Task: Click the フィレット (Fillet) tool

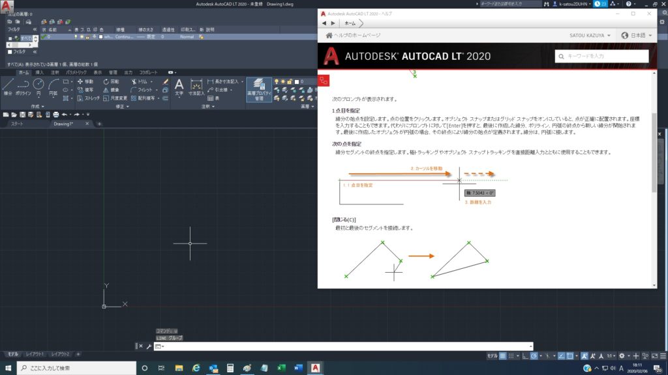Action: [x=142, y=90]
